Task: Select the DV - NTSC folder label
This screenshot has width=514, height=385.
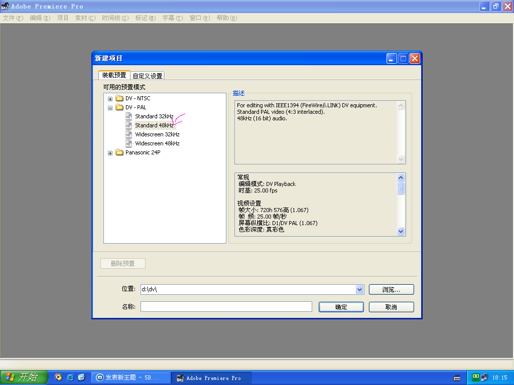Action: [x=138, y=98]
